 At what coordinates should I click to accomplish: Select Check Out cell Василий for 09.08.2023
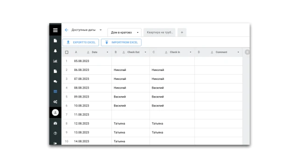[131, 97]
